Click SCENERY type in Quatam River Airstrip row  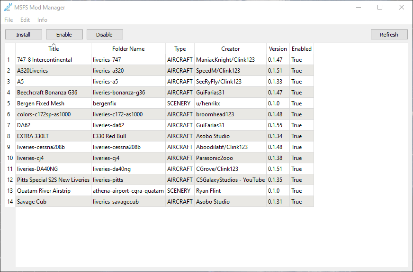(x=180, y=191)
